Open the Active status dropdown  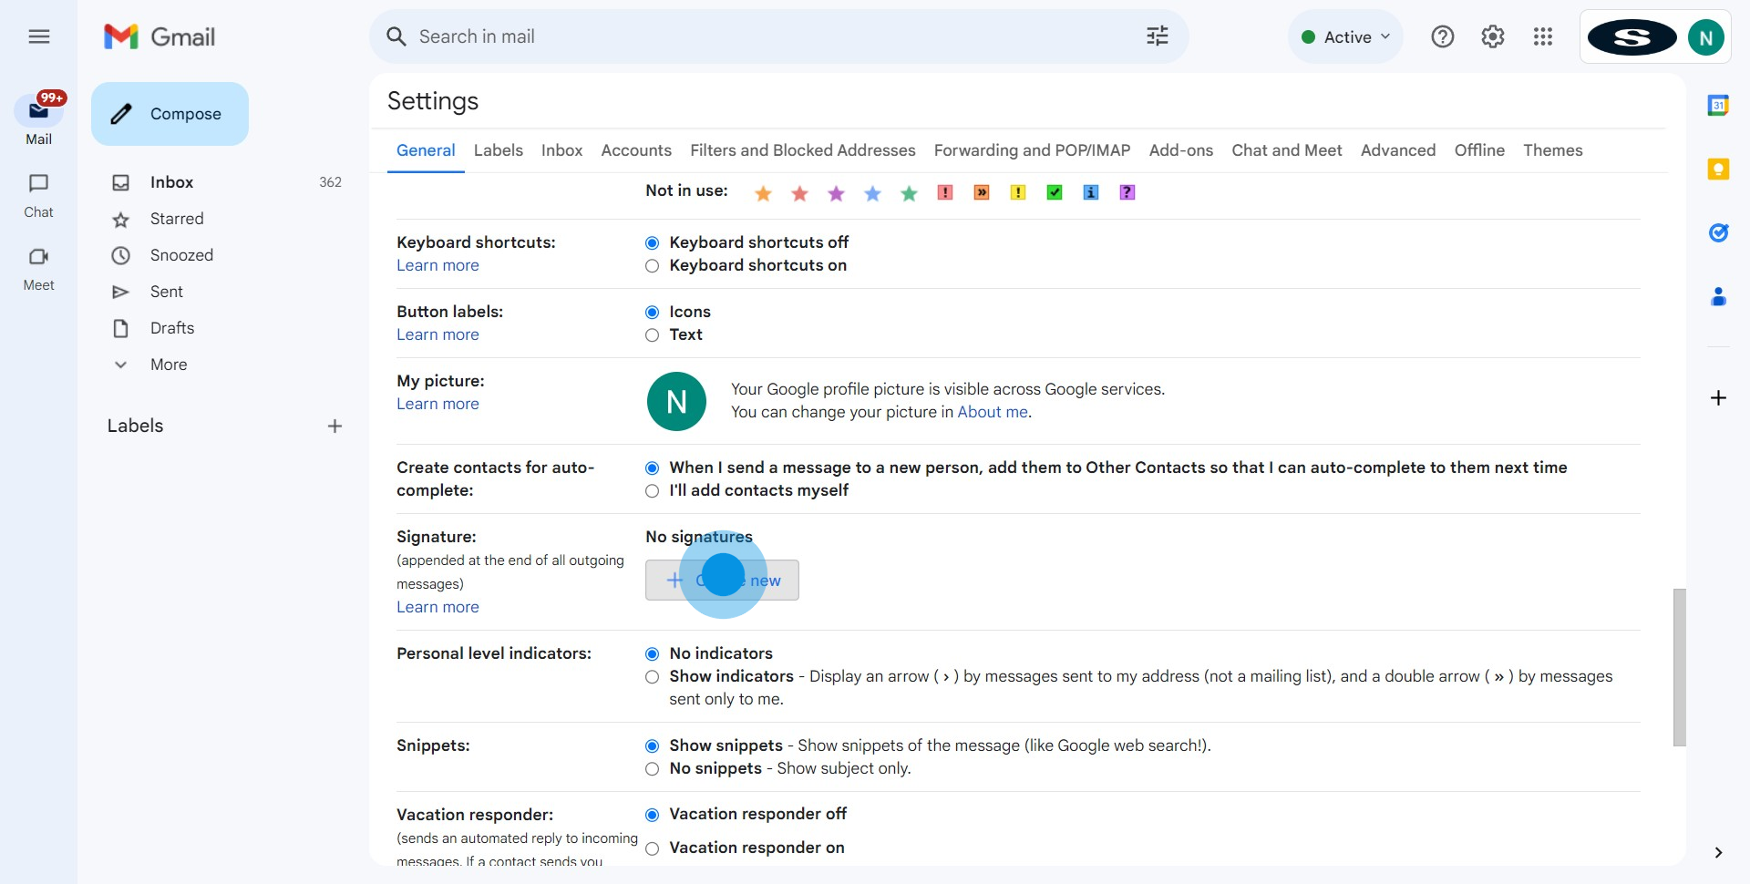tap(1346, 36)
